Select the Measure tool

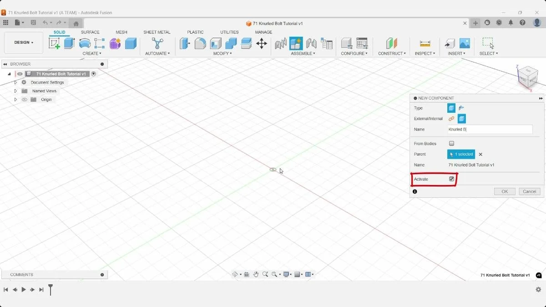(425, 43)
